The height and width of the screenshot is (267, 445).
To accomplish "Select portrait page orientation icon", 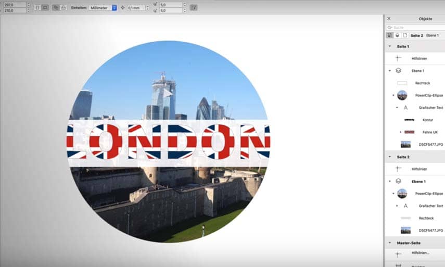I will coord(37,8).
